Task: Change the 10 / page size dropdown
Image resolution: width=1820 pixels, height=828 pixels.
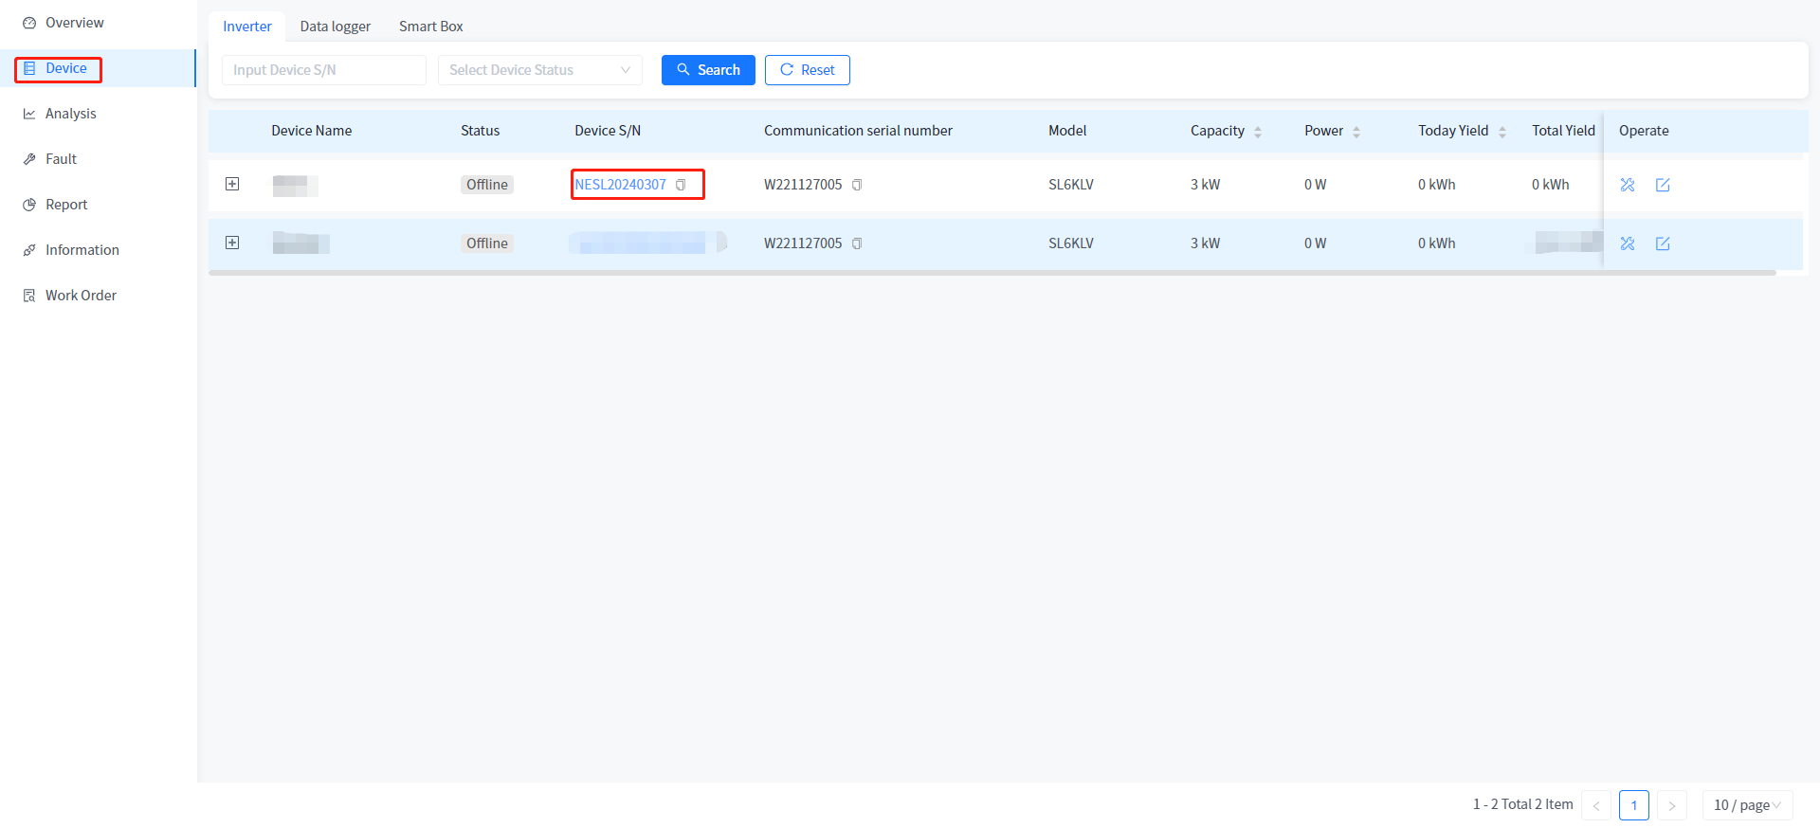Action: (1746, 804)
